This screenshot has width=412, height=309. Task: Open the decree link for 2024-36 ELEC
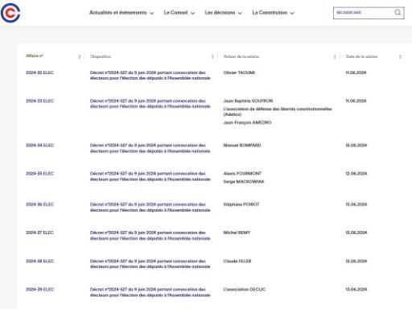(150, 207)
